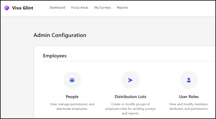Image resolution: width=216 pixels, height=119 pixels.
Task: Click 'View, manage permissions, and deactivate employees' text
Action: click(x=72, y=106)
